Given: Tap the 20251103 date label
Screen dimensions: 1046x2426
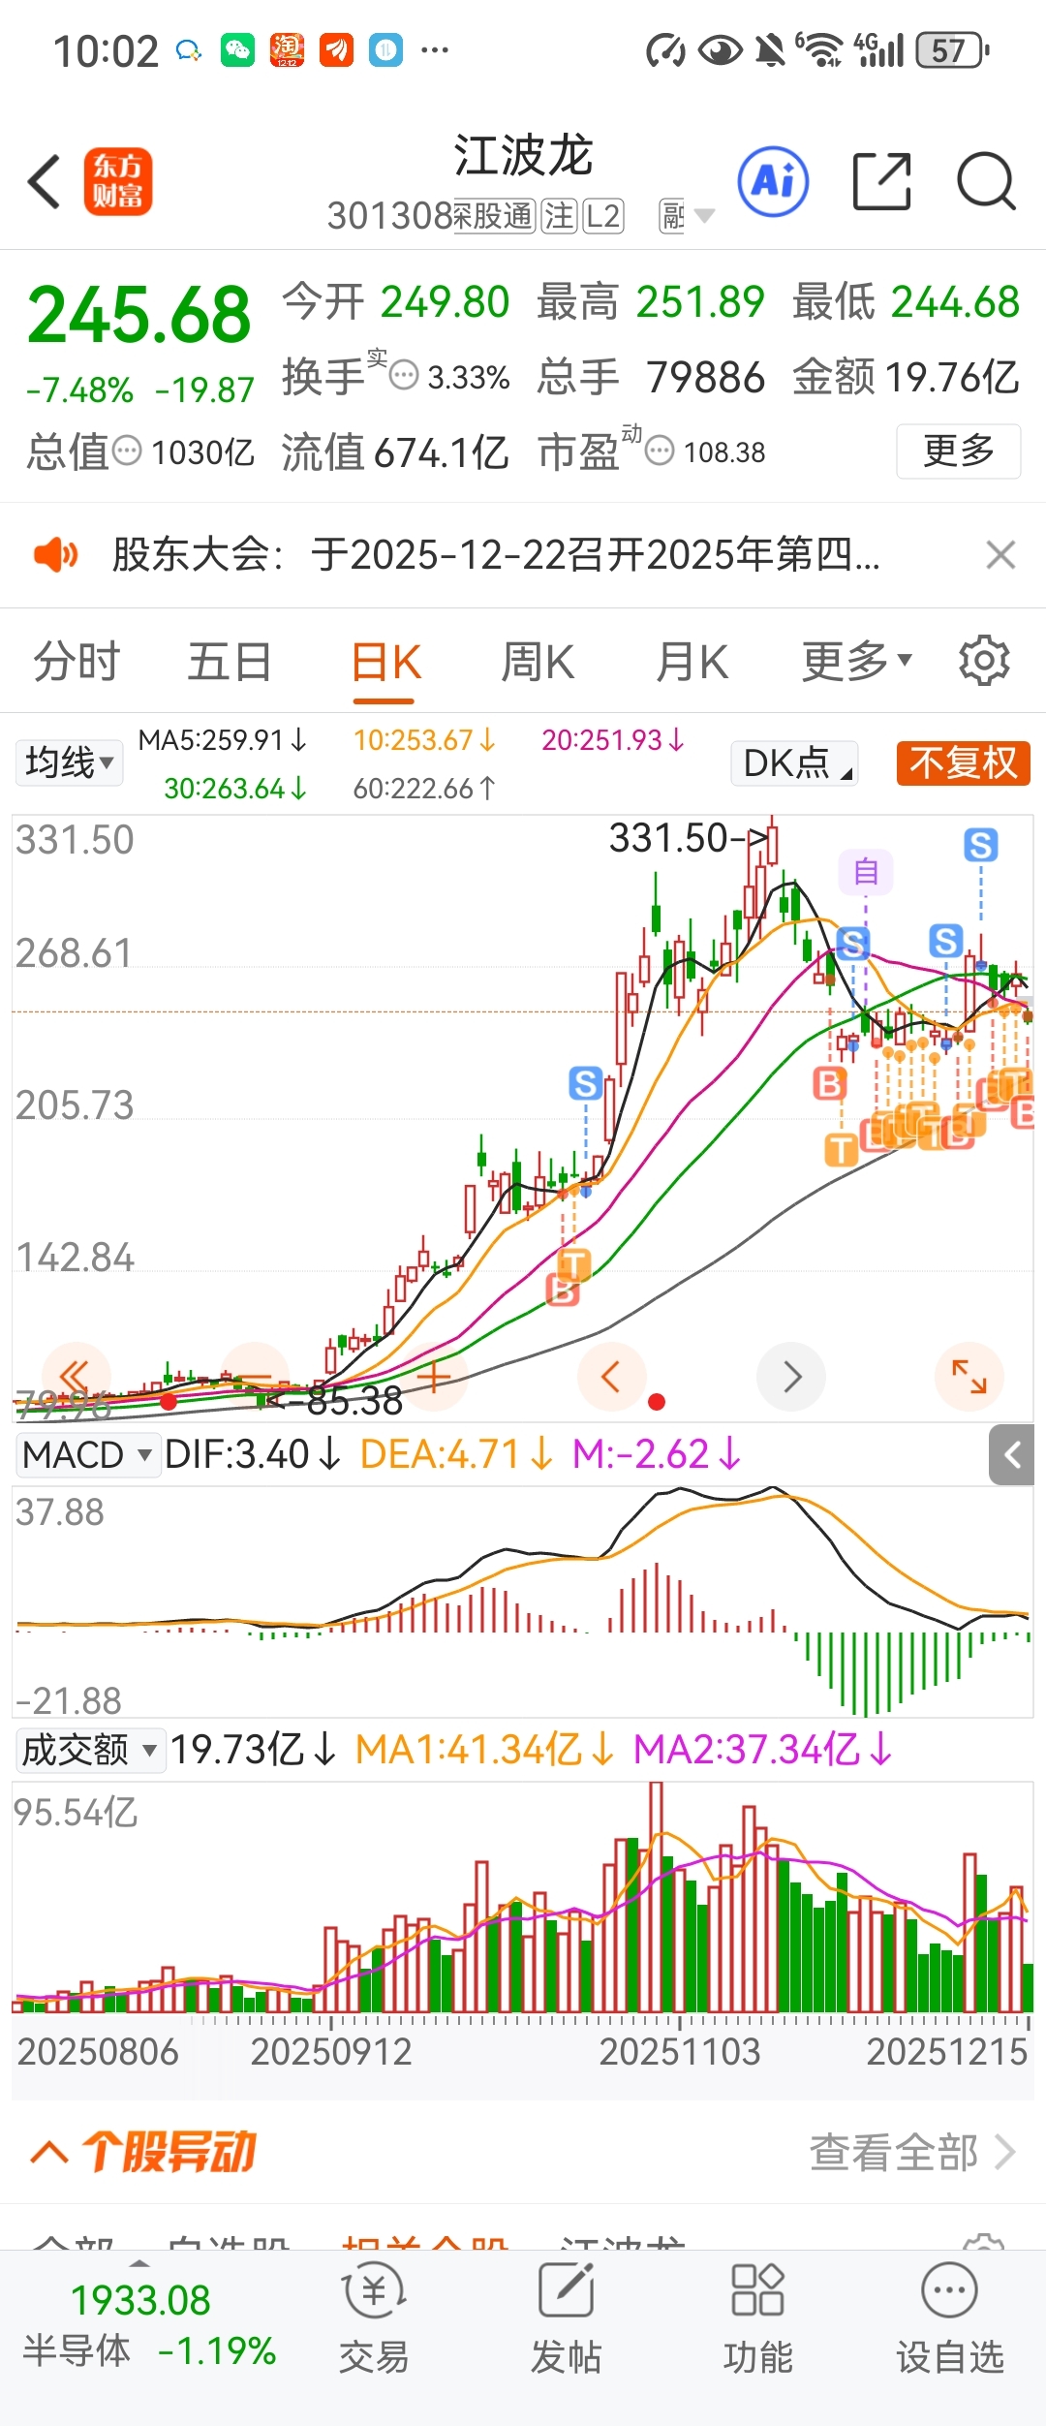Looking at the screenshot, I should point(680,2051).
